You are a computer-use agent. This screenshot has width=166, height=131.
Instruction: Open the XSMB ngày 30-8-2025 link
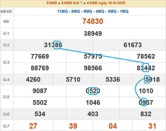pyautogui.click(x=106, y=3)
